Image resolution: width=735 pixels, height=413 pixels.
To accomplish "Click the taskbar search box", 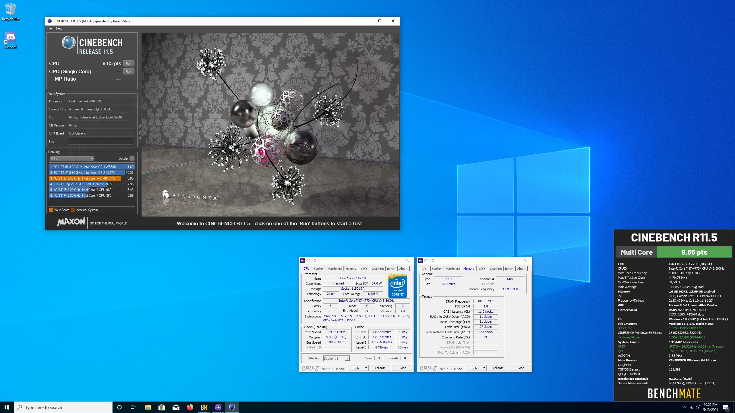I will 63,407.
